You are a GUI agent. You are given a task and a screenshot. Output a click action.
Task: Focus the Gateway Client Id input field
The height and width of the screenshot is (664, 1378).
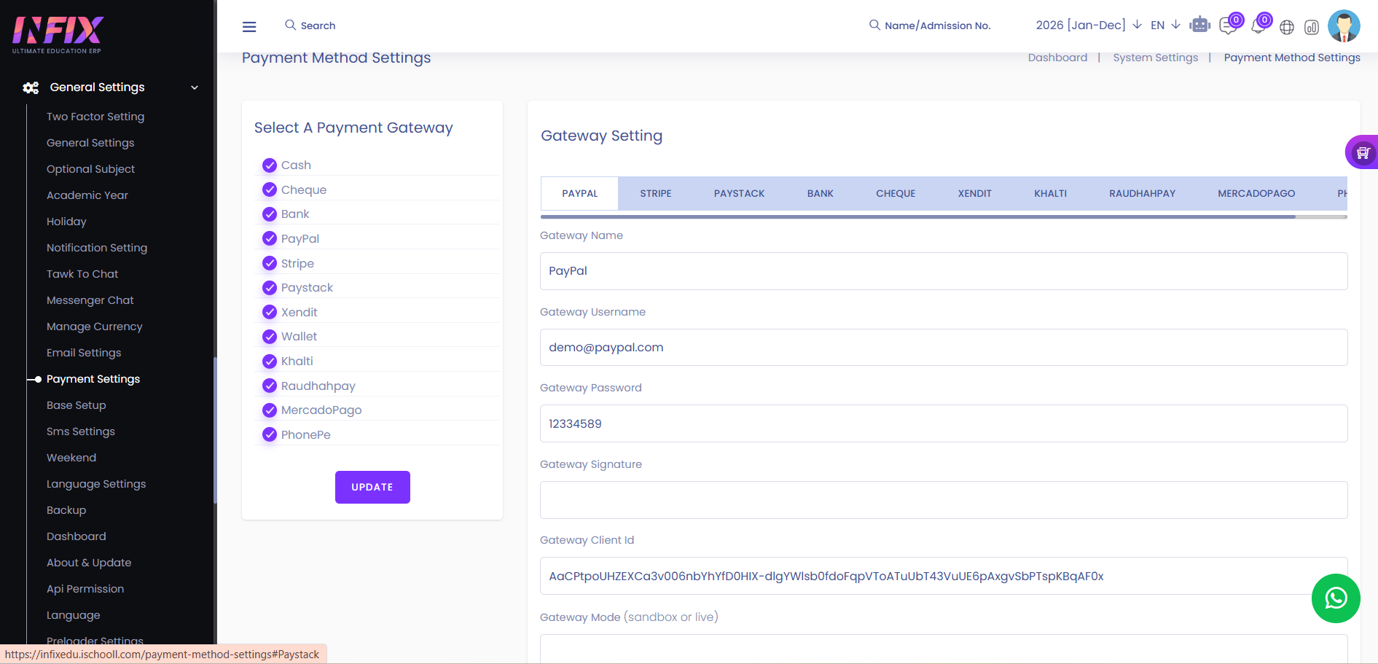point(944,576)
